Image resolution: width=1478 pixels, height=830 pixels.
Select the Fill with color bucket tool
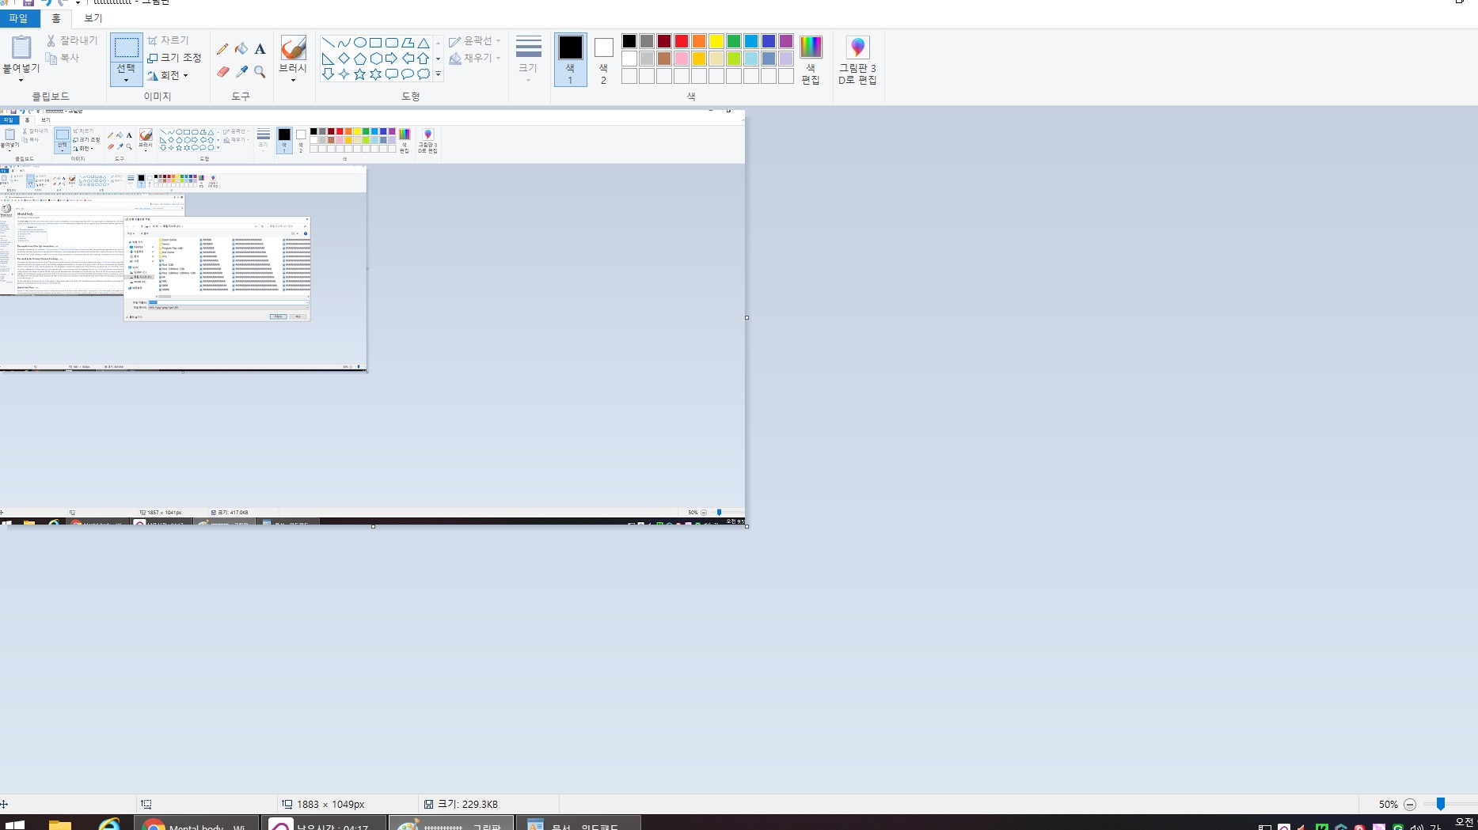pos(241,49)
